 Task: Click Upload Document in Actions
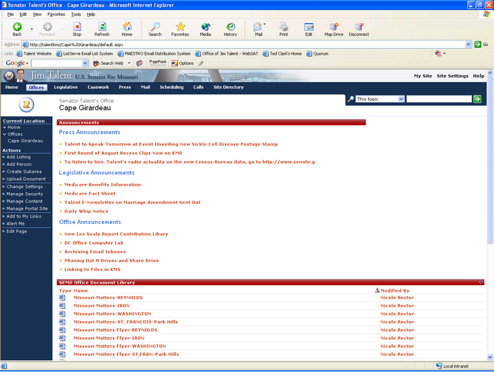pyautogui.click(x=26, y=179)
